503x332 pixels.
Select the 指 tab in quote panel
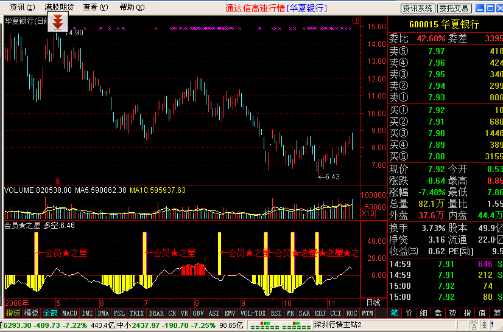coord(468,313)
